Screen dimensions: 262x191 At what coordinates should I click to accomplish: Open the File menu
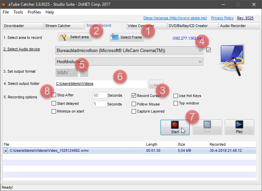click(6, 12)
